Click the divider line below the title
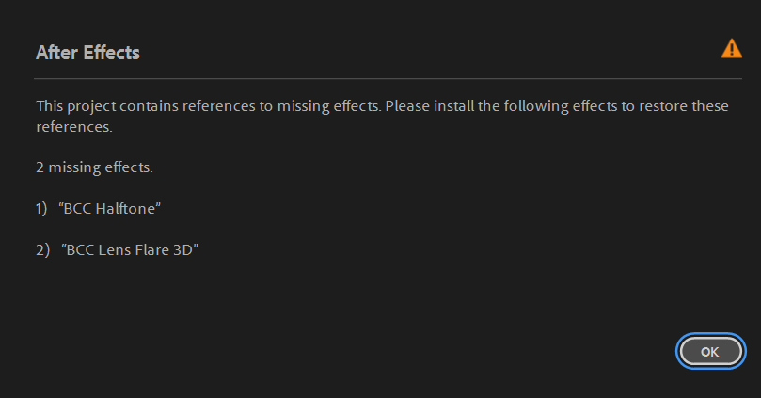This screenshot has height=398, width=761. click(x=376, y=78)
